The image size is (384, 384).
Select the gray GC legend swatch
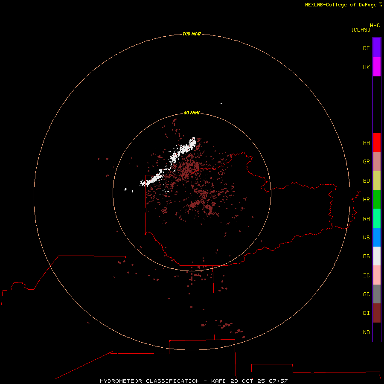(x=377, y=294)
